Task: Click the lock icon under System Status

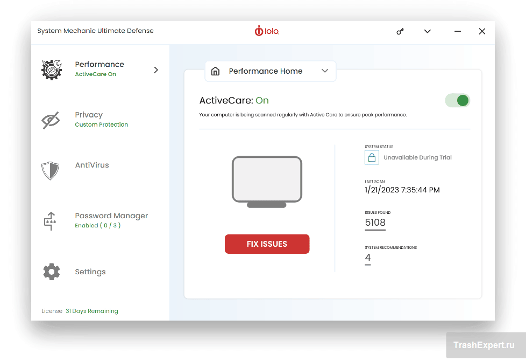Action: tap(371, 157)
